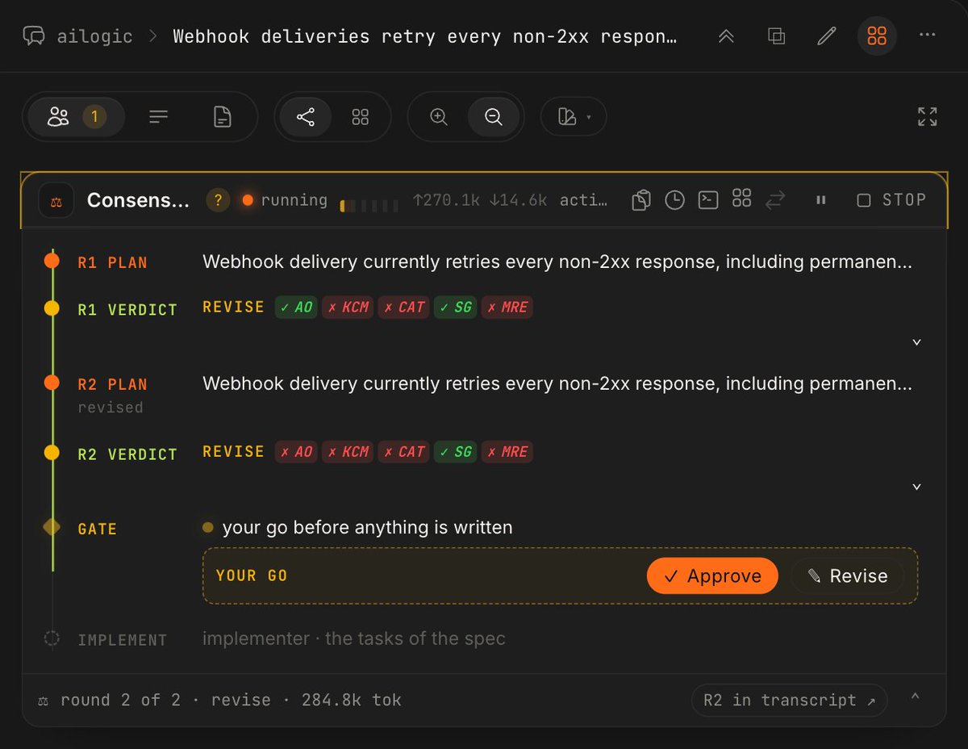
Task: Click the Webhook deliveries title in the header
Action: (425, 36)
